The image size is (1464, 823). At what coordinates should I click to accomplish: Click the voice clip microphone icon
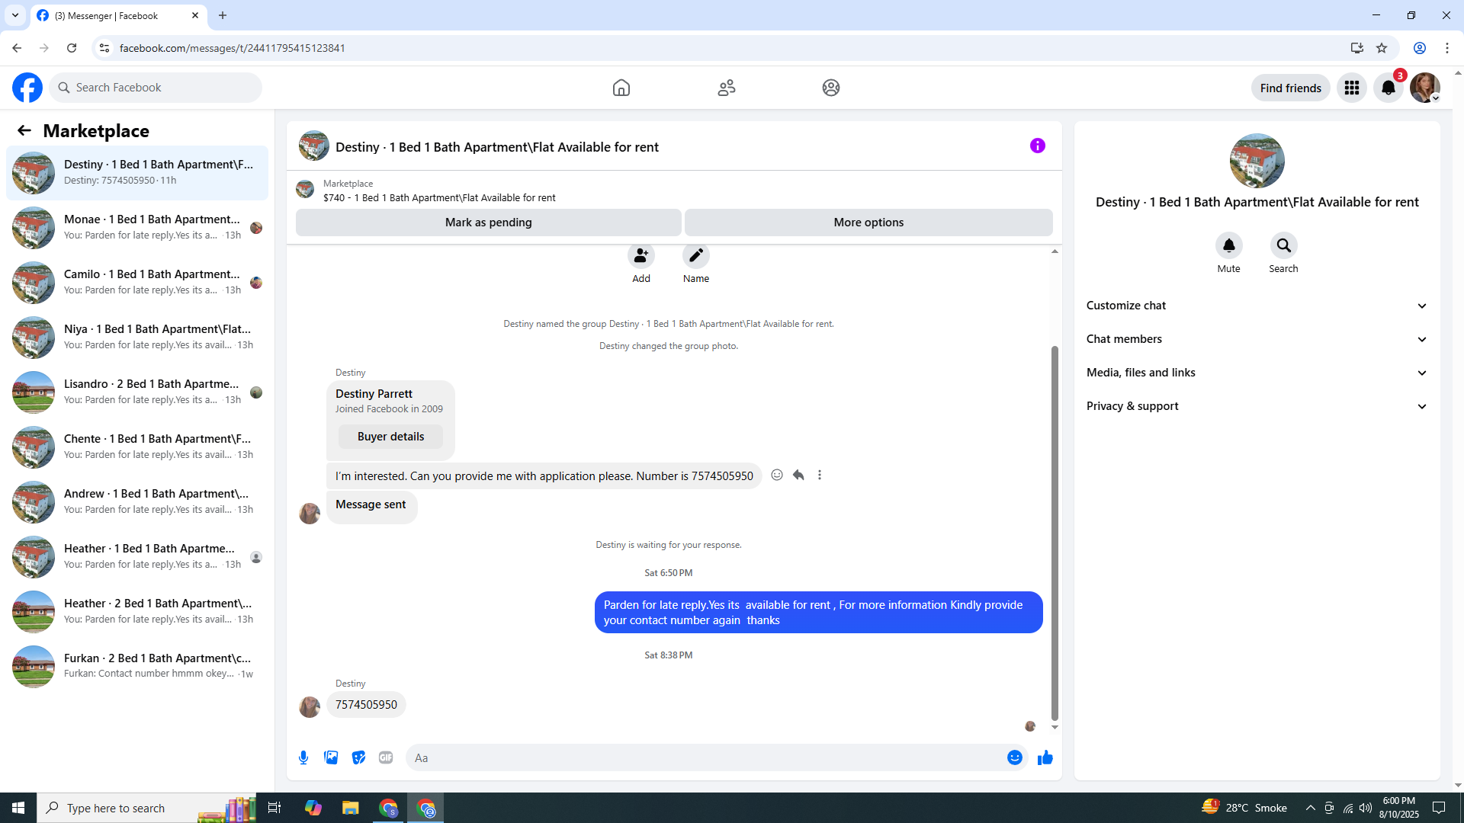(303, 757)
